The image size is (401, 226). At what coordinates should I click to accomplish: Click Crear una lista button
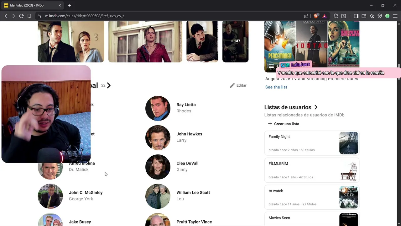[283, 124]
